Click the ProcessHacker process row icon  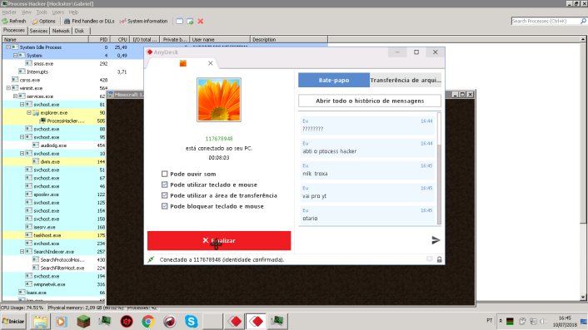point(42,121)
